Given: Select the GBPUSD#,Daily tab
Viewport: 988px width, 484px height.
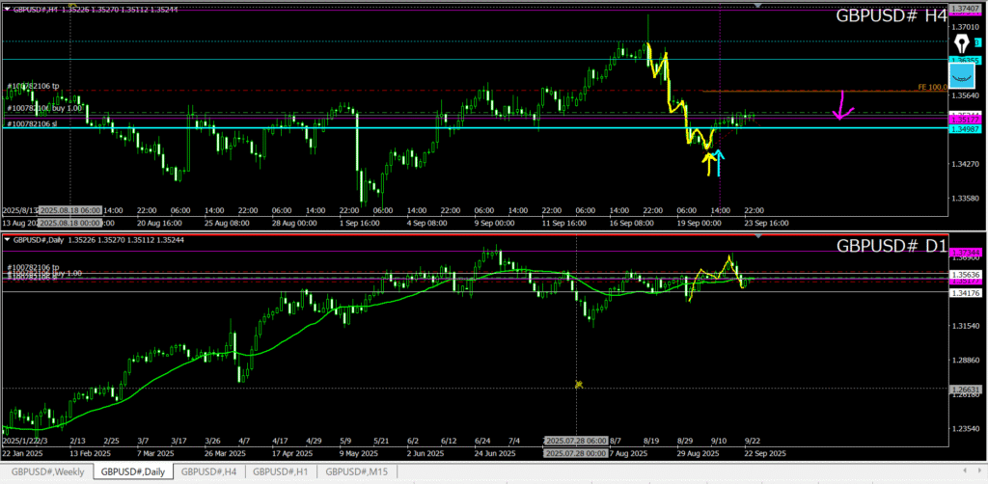Looking at the screenshot, I should [x=132, y=471].
